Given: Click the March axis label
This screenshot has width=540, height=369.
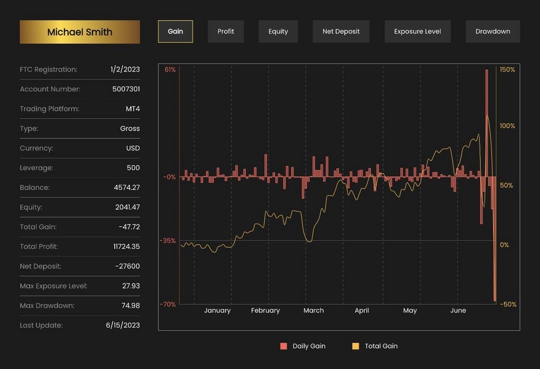Looking at the screenshot, I should 314,310.
